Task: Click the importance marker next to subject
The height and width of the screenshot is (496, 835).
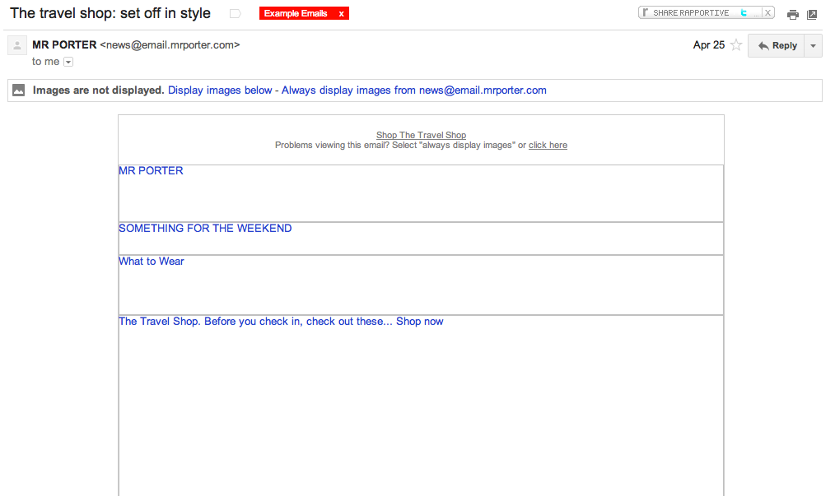Action: (236, 14)
